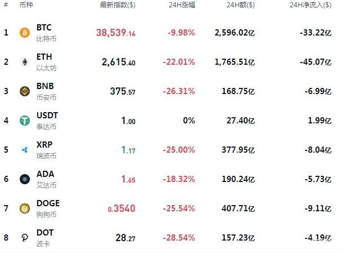Open the Polkadot DOT logo icon

[25, 238]
